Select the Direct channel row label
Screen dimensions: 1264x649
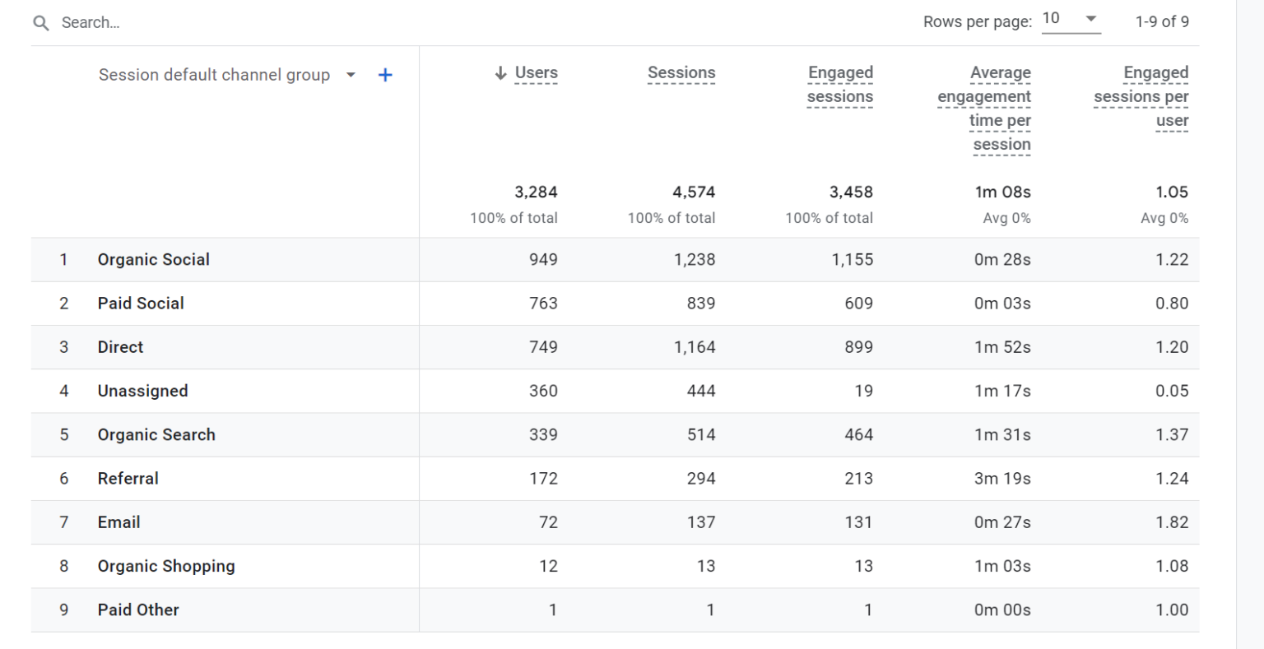(120, 347)
